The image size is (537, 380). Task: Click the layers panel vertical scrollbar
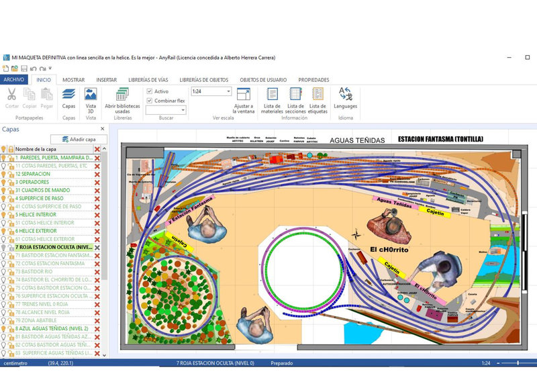point(105,217)
